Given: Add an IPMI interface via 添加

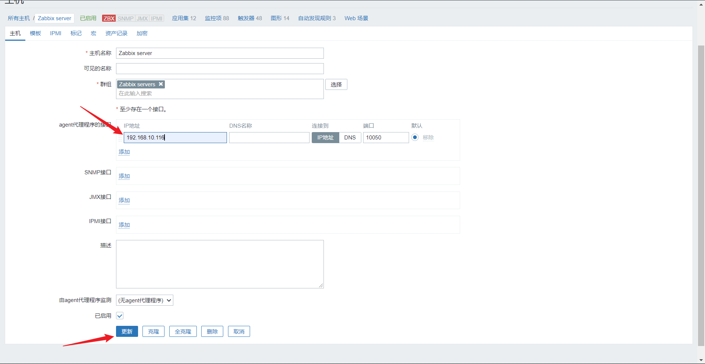Looking at the screenshot, I should 124,225.
